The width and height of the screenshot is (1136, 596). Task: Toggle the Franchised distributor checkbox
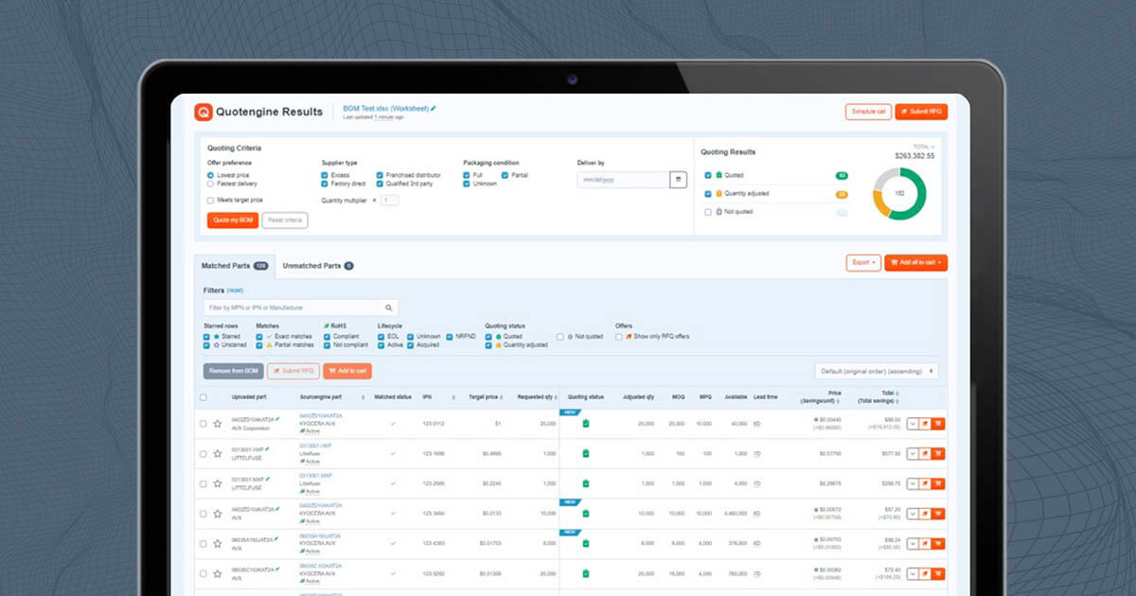coord(380,176)
